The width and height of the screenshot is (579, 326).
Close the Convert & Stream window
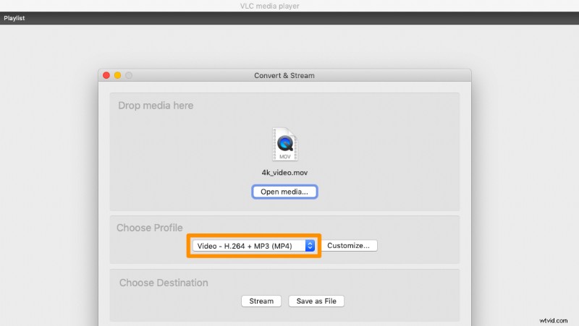click(106, 75)
